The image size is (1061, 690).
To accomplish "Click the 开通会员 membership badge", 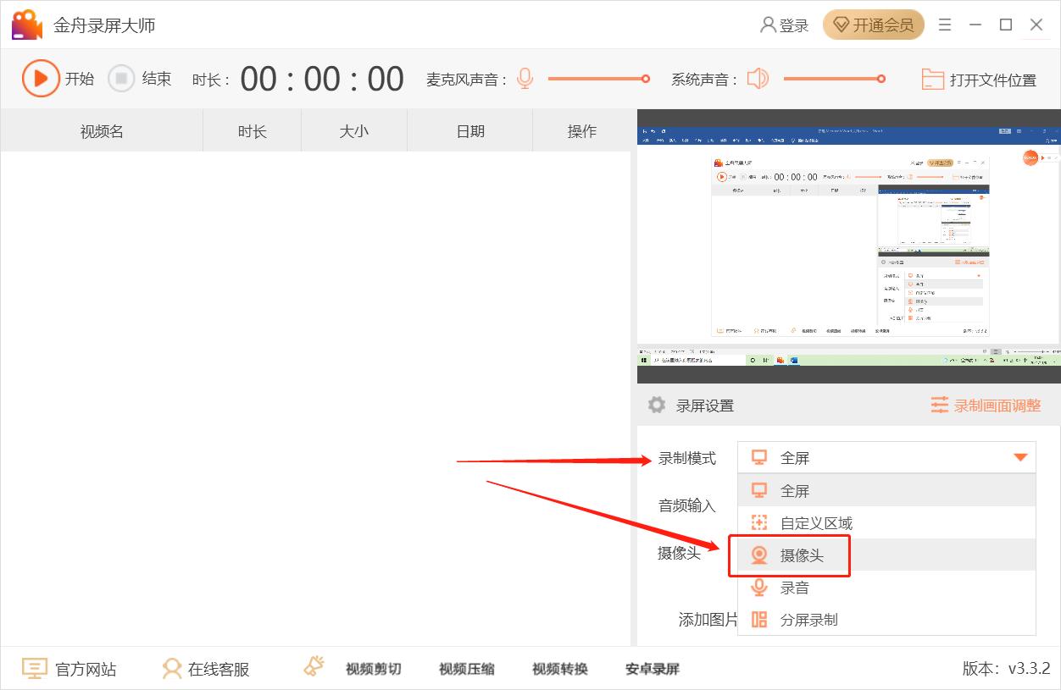I will [x=873, y=25].
